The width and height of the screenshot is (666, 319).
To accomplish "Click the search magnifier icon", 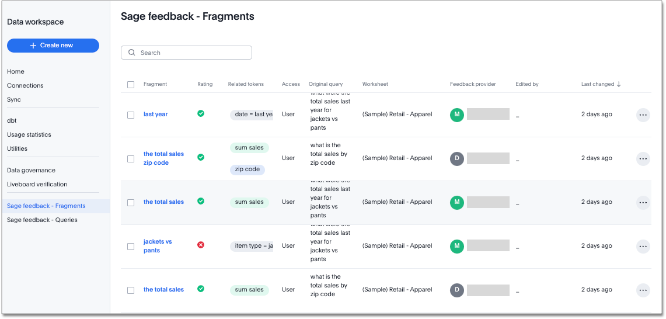I will tap(132, 53).
